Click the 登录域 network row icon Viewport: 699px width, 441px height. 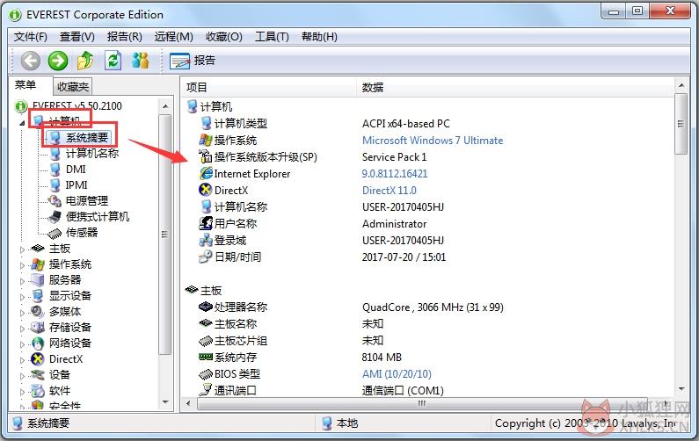[x=206, y=240]
